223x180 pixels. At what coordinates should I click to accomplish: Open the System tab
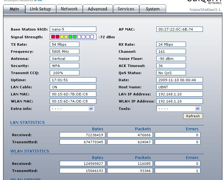click(x=153, y=9)
